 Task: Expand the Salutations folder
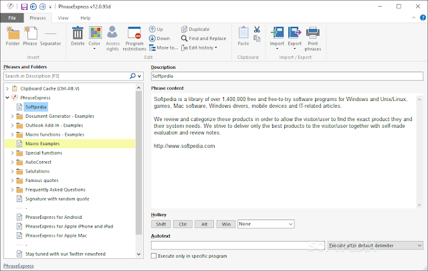(x=12, y=171)
